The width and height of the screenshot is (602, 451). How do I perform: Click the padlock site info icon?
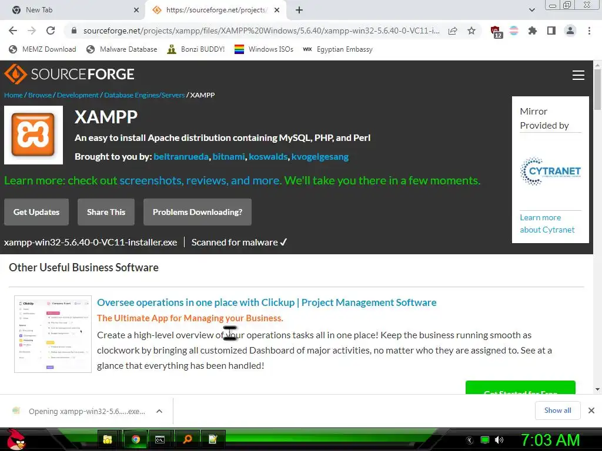click(x=74, y=31)
